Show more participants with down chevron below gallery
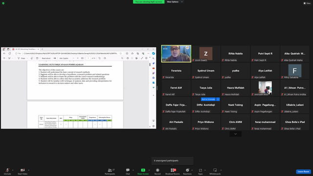Viewport: 313px width, 176px height. (235, 134)
